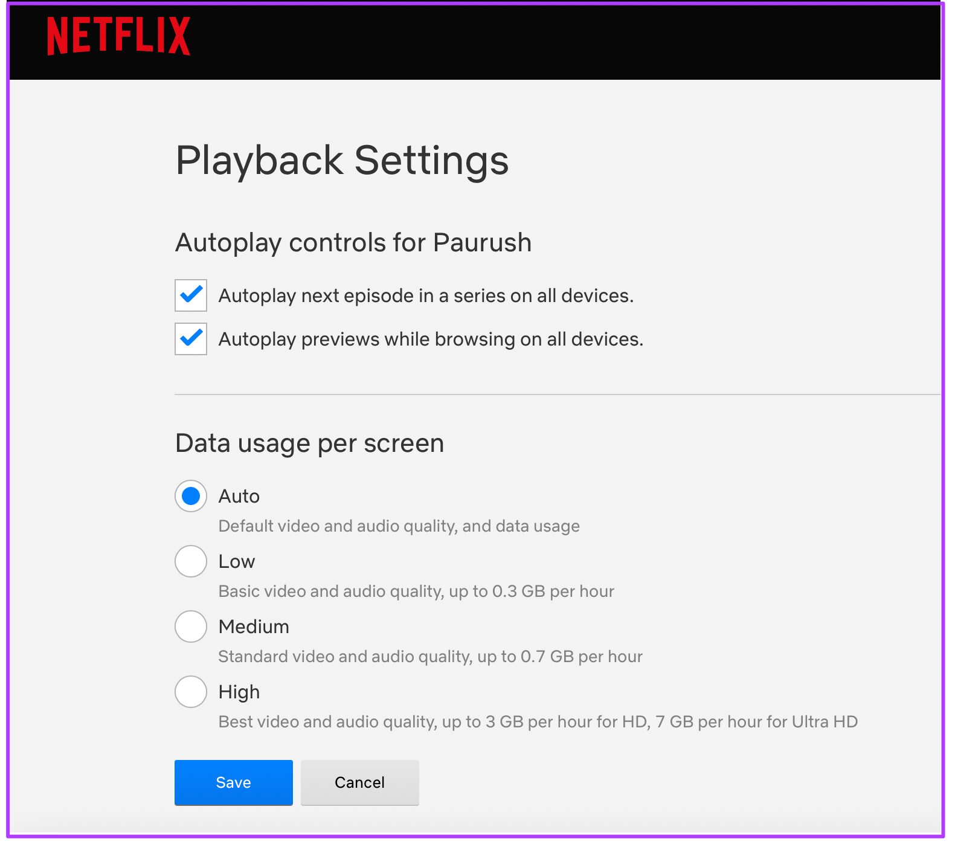955x850 pixels.
Task: Choose Medium data usage radio button
Action: [191, 626]
